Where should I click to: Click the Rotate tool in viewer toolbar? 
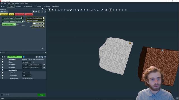point(62,10)
